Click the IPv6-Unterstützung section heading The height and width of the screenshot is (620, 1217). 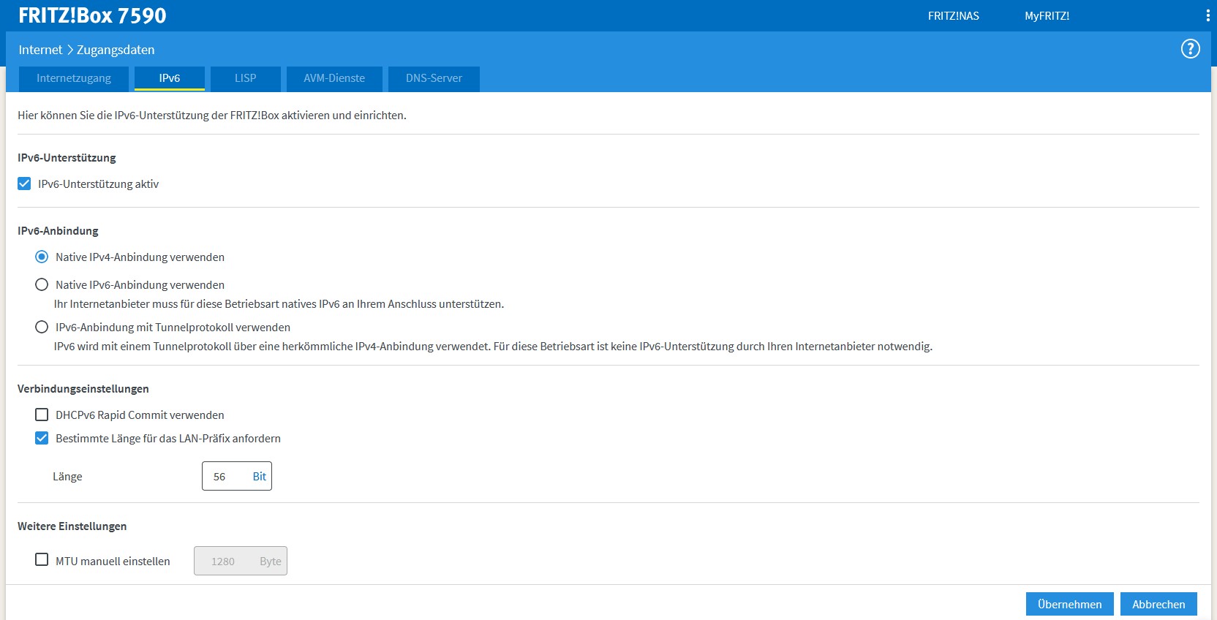coord(67,158)
